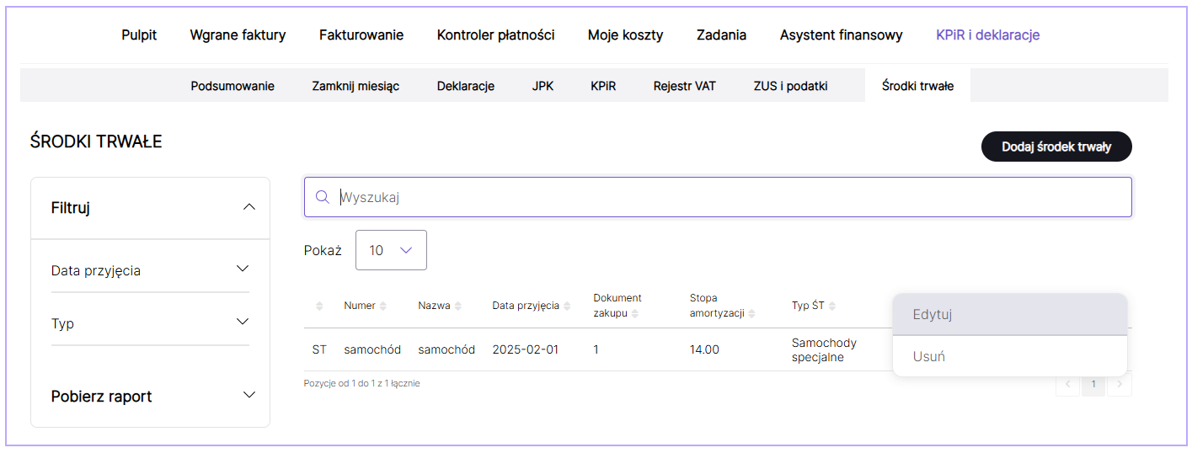This screenshot has height=453, width=1192.
Task: Click the magnifier icon in search box
Action: click(322, 197)
